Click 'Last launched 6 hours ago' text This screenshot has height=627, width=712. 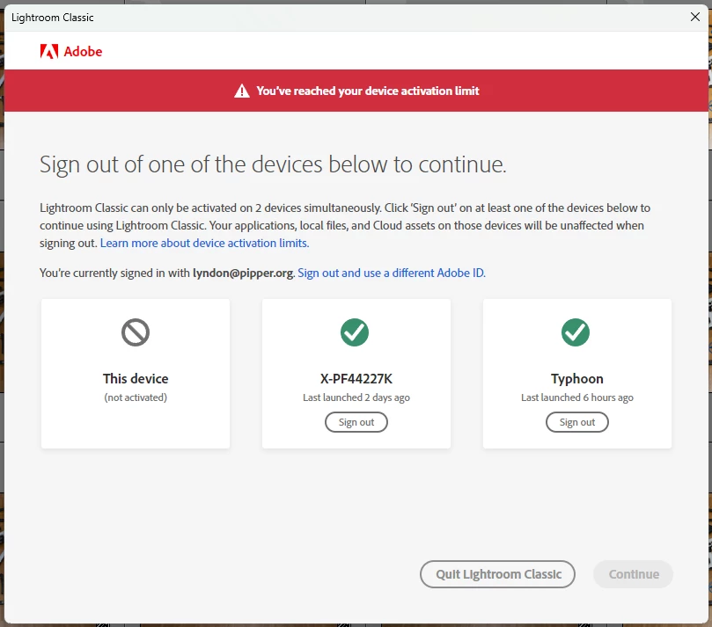[576, 397]
